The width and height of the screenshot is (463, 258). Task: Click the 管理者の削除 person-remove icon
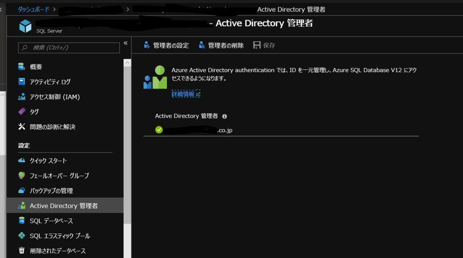click(202, 45)
